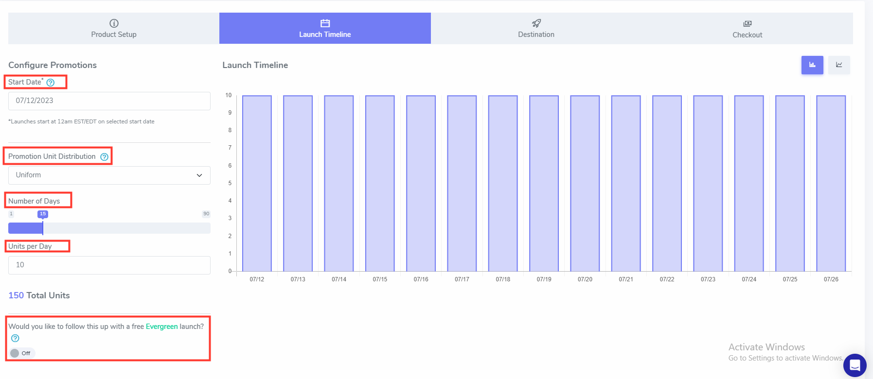
Task: Click the dropdown chevron arrow
Action: [199, 175]
